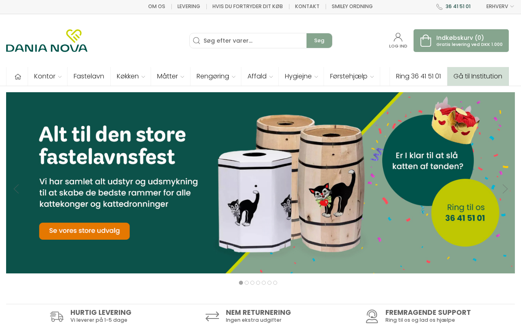Open the Levering top menu link

coord(189,6)
